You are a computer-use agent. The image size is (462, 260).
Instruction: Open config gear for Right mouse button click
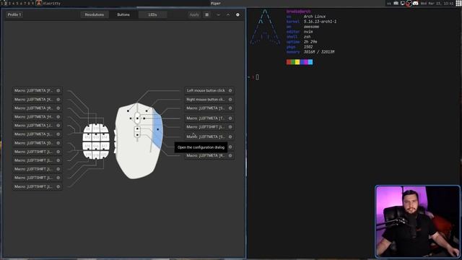[230, 100]
